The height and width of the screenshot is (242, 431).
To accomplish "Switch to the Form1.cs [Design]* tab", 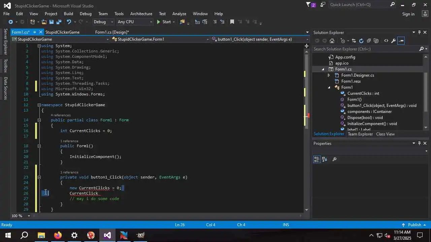I will 112,32.
